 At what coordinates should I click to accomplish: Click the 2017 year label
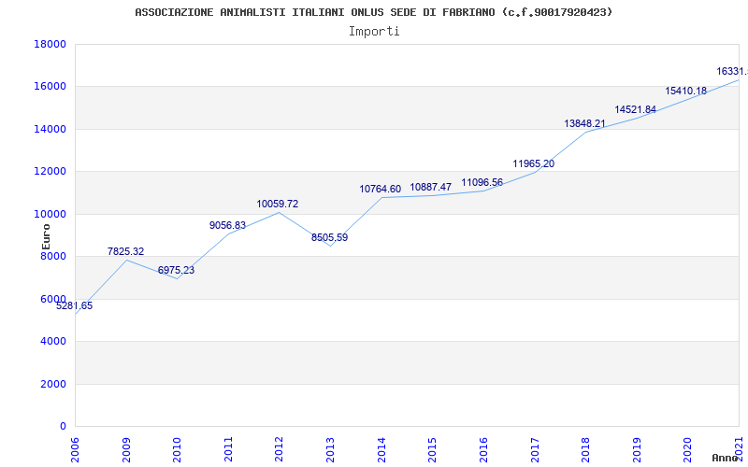534,449
